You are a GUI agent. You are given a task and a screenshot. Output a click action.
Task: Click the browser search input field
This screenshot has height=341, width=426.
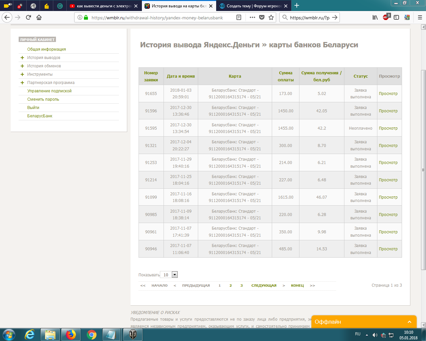(309, 17)
